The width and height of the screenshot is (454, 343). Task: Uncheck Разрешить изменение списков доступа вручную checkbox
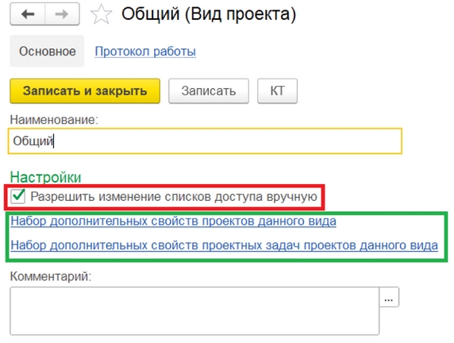point(18,196)
